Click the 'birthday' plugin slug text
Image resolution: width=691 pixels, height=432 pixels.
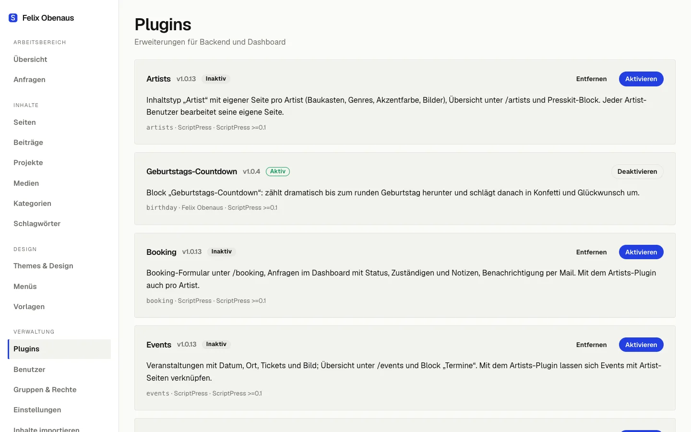(162, 208)
